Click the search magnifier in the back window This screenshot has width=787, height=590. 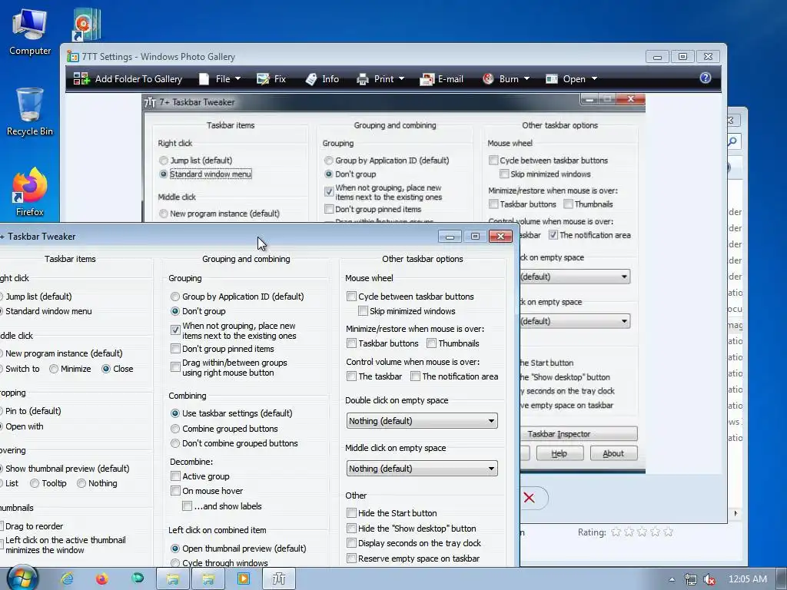click(x=732, y=141)
